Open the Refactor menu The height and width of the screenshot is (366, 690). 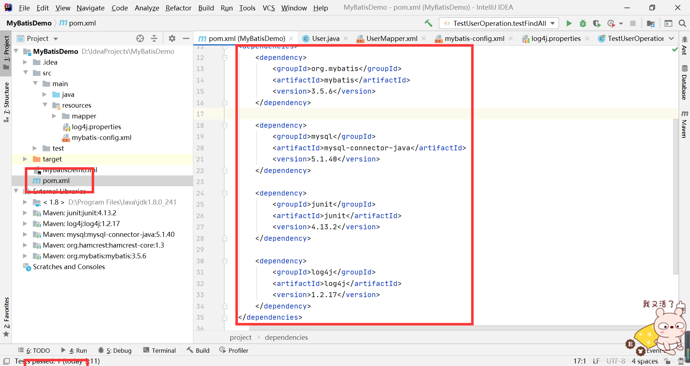click(x=178, y=8)
